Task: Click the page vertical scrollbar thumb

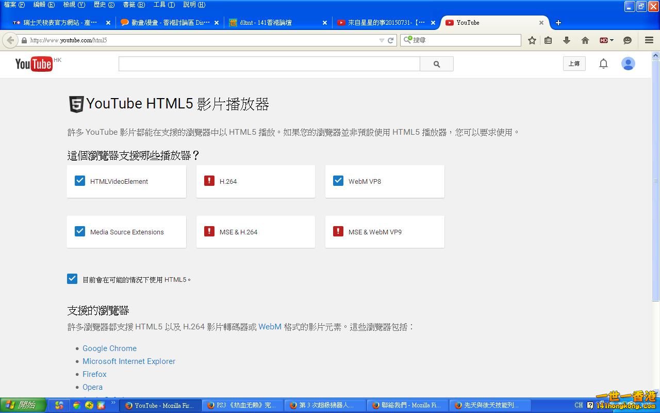Action: [x=656, y=180]
